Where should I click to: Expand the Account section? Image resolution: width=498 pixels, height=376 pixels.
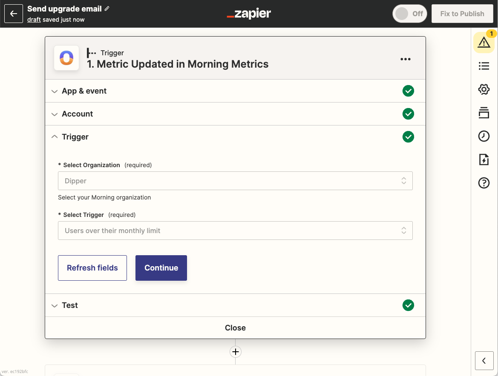235,114
